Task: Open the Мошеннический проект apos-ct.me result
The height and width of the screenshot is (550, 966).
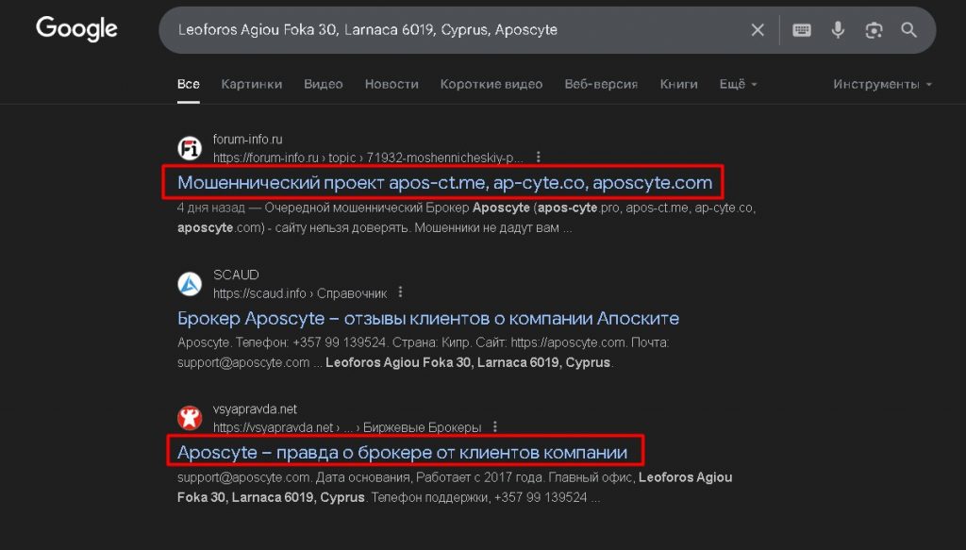Action: (445, 182)
